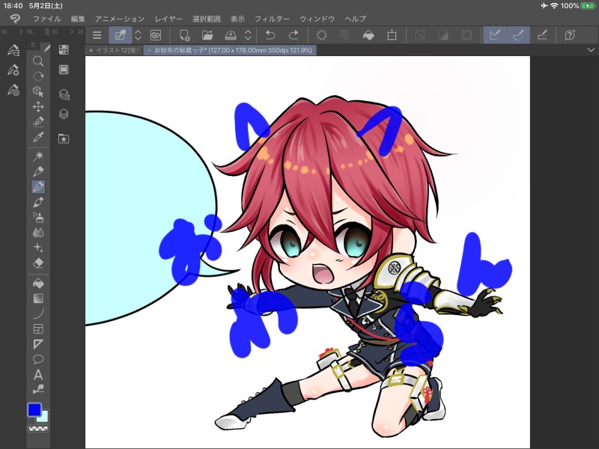Expand right-side double arrow of tool dock
This screenshot has height=449, width=599.
80,31
